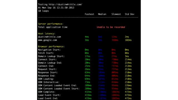Click the '218ms' Std Dev for DOM Interactive
The image size is (178, 100).
128,82
